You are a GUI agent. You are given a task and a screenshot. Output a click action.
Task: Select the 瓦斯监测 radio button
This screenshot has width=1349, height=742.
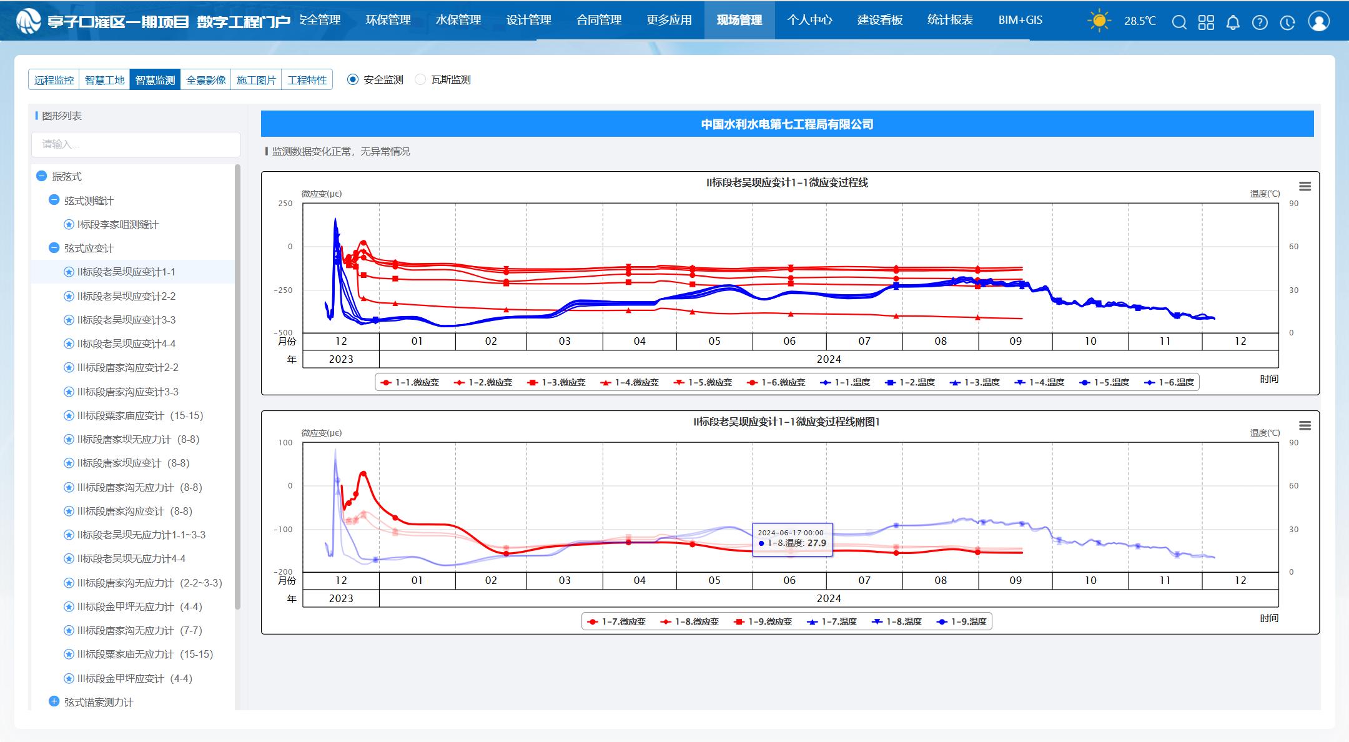[420, 79]
